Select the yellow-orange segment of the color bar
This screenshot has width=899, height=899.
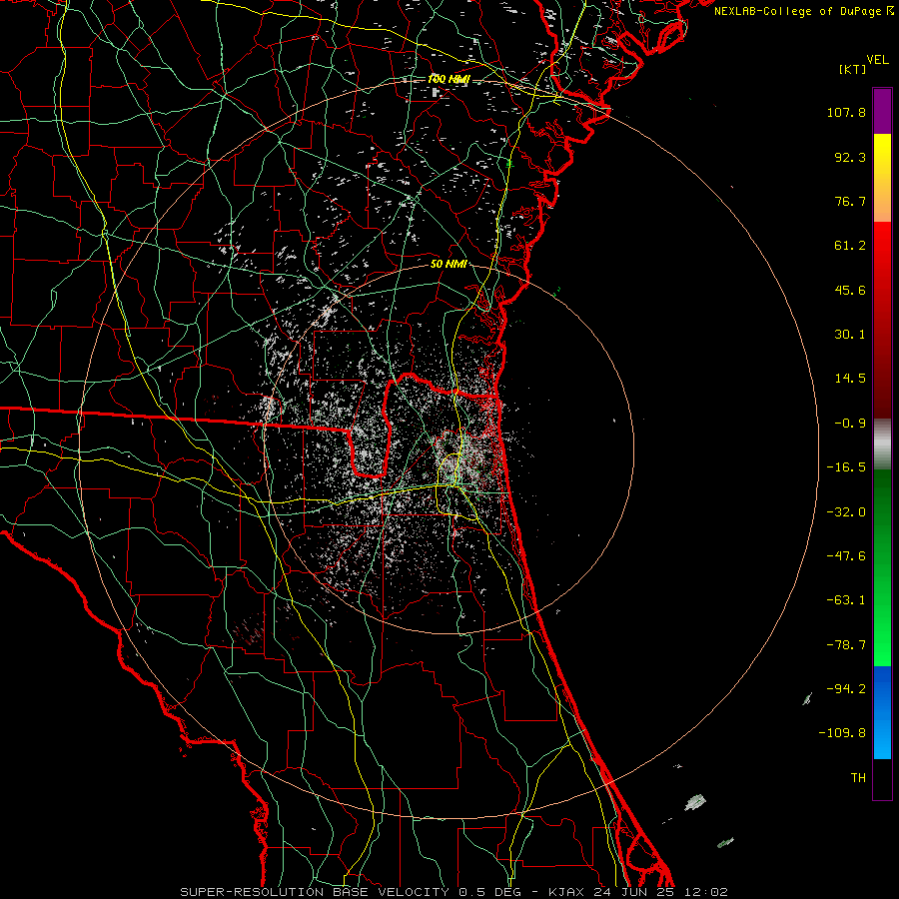[x=882, y=178]
